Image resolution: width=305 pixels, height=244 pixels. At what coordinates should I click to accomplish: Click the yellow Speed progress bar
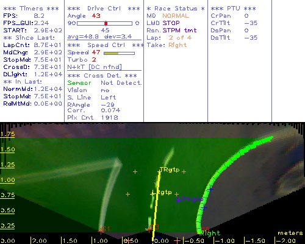click(x=119, y=53)
